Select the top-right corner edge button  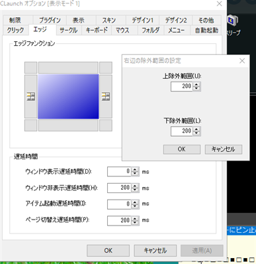pyautogui.click(x=106, y=68)
